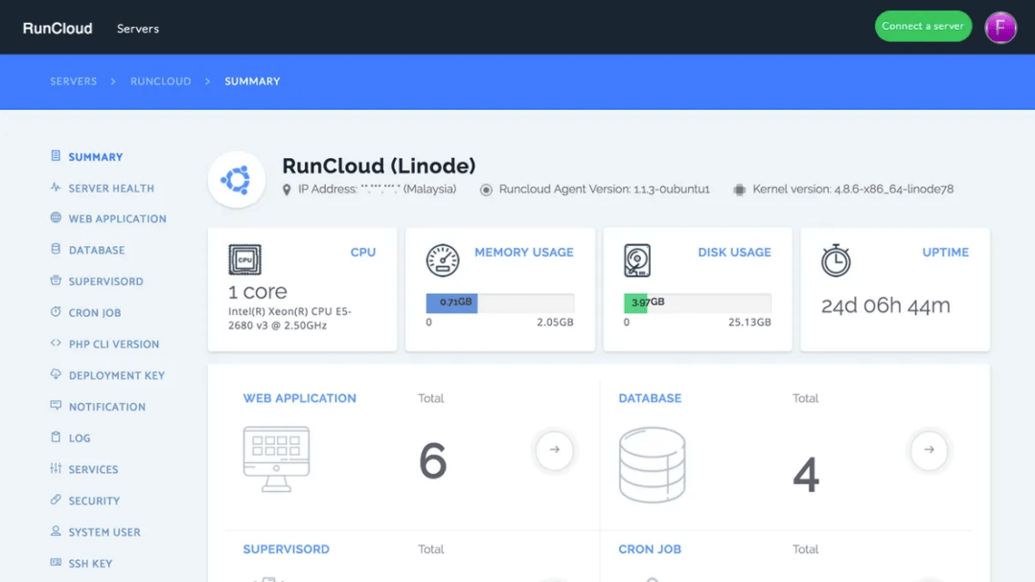Open Notification settings in sidebar

tap(107, 407)
